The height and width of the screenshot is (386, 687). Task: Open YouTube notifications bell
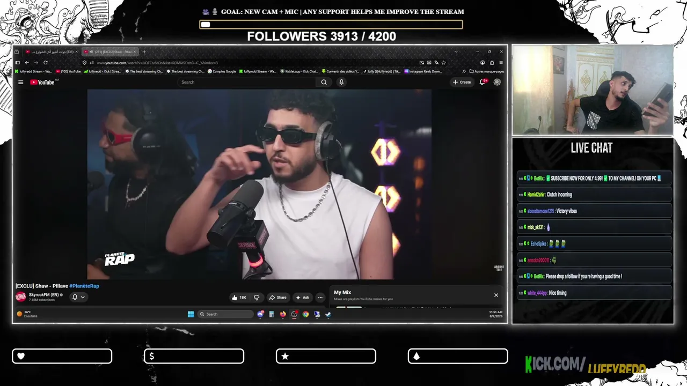(x=482, y=82)
